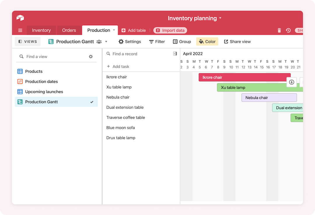Open Share view
Image resolution: width=315 pixels, height=215 pixels.
[237, 42]
